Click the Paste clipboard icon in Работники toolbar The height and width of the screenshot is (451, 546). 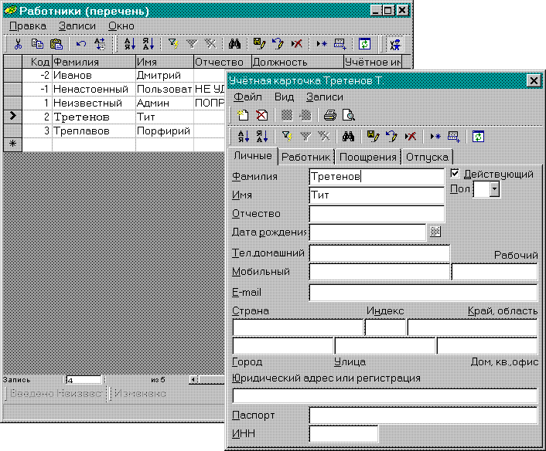(56, 45)
